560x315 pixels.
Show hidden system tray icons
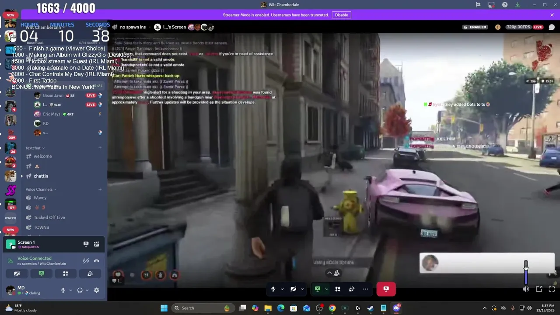tap(484, 308)
